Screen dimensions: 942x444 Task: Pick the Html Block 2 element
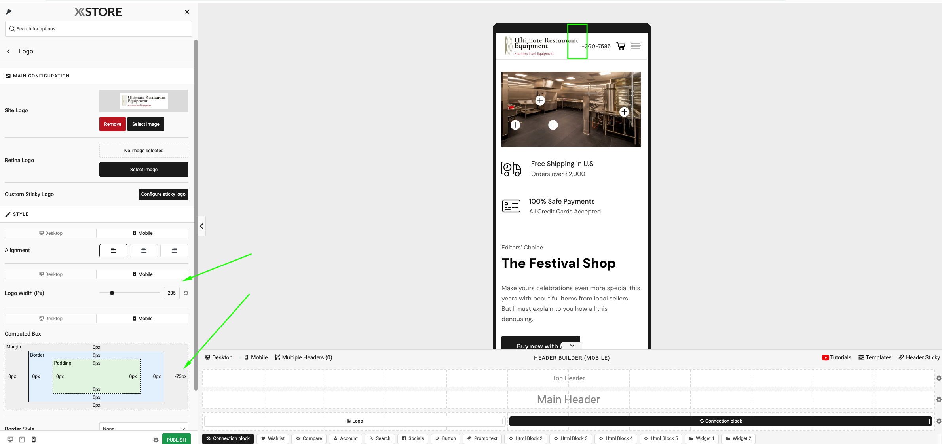[526, 438]
